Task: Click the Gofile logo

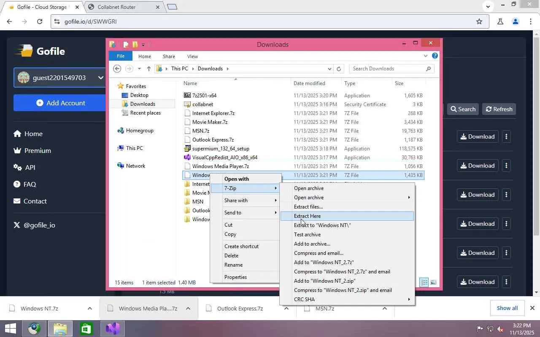Action: (x=40, y=51)
